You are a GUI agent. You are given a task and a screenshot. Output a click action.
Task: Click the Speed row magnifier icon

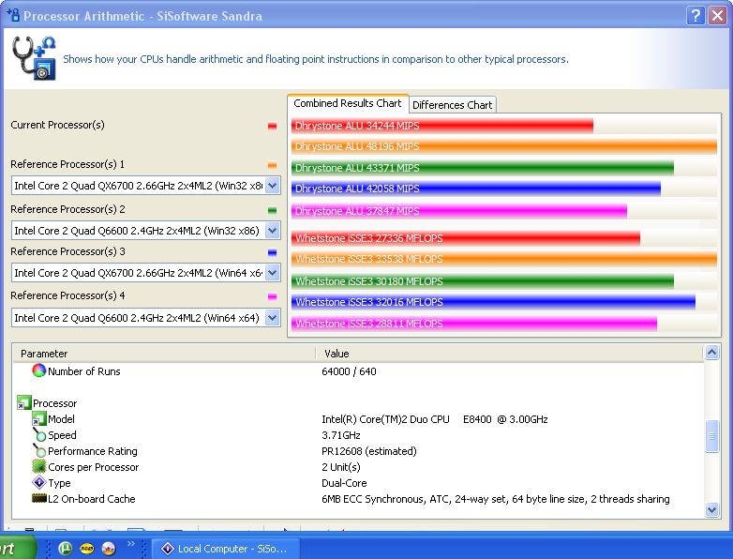tap(38, 434)
